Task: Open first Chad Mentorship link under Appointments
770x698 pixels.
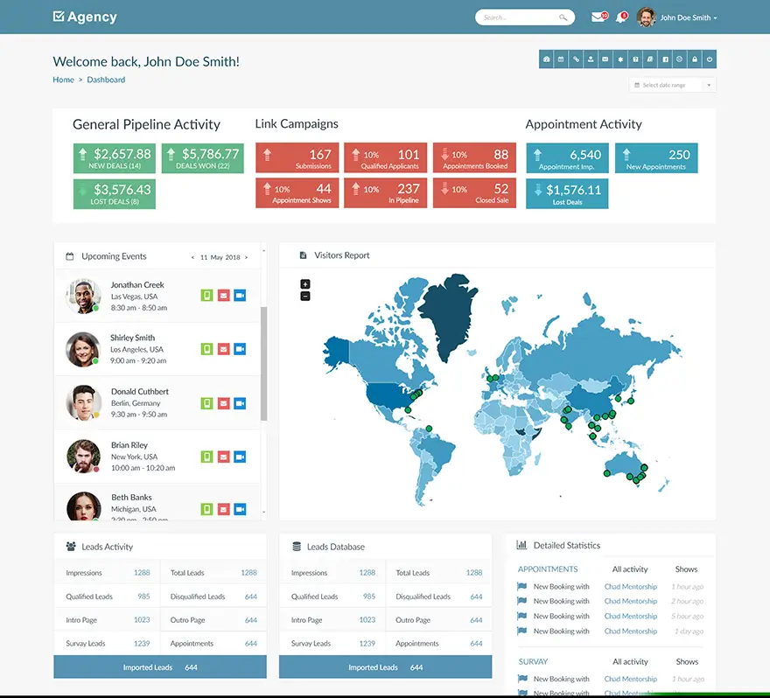Action: [630, 587]
